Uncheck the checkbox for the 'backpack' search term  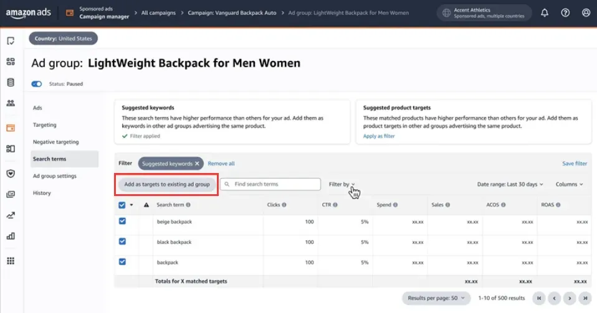pos(122,261)
